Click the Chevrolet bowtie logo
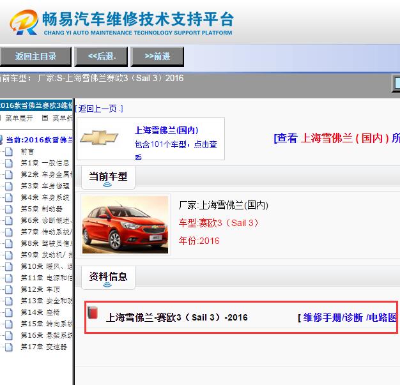Image resolution: width=400 pixels, height=385 pixels. coord(99,138)
